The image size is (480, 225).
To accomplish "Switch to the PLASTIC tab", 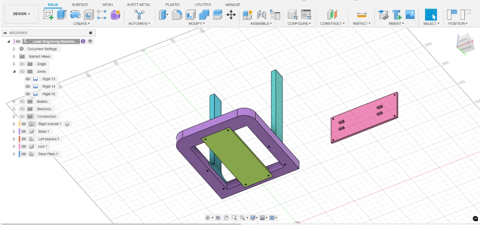I will click(173, 5).
